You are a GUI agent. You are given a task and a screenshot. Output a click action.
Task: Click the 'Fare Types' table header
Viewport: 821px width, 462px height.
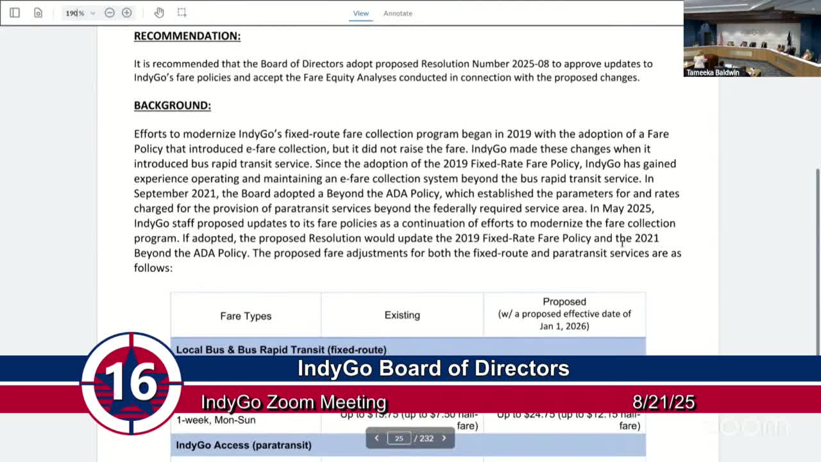(246, 316)
